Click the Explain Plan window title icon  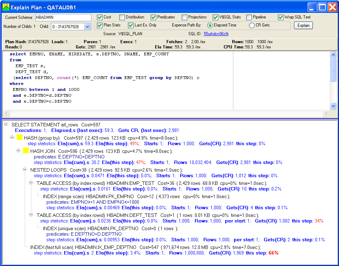(x=6, y=7)
